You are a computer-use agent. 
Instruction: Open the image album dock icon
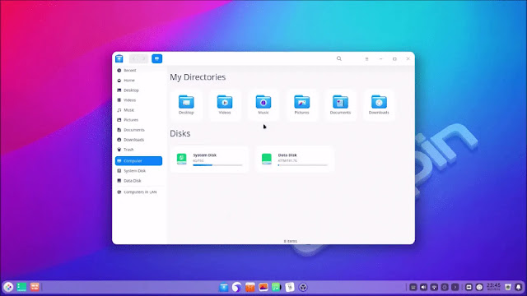[x=263, y=287]
